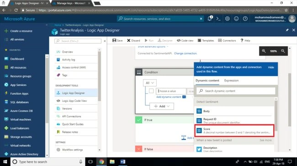Click the Add dynamic content link
The height and width of the screenshot is (166, 297).
(x=169, y=97)
